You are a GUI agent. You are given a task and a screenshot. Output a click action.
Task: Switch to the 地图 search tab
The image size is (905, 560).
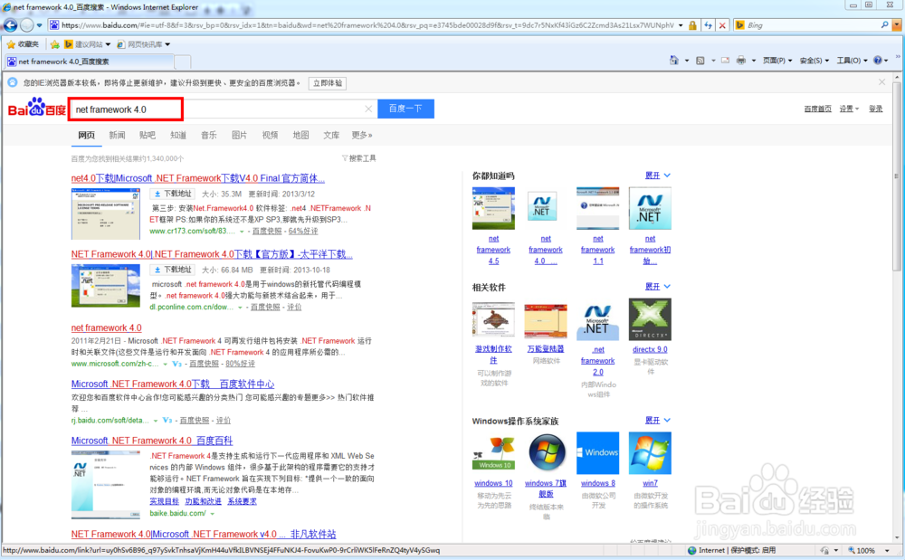[x=300, y=135]
